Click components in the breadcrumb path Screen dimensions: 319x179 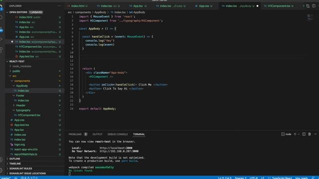[83, 12]
